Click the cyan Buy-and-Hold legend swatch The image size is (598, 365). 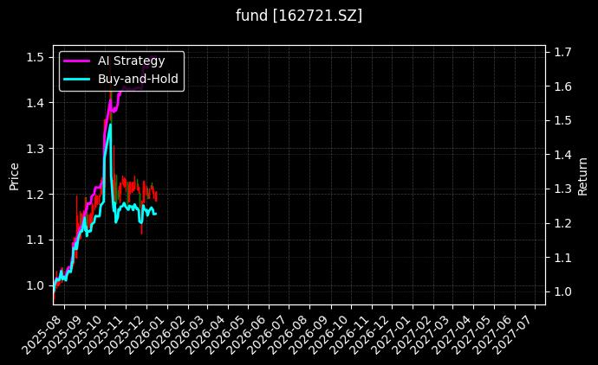point(76,79)
